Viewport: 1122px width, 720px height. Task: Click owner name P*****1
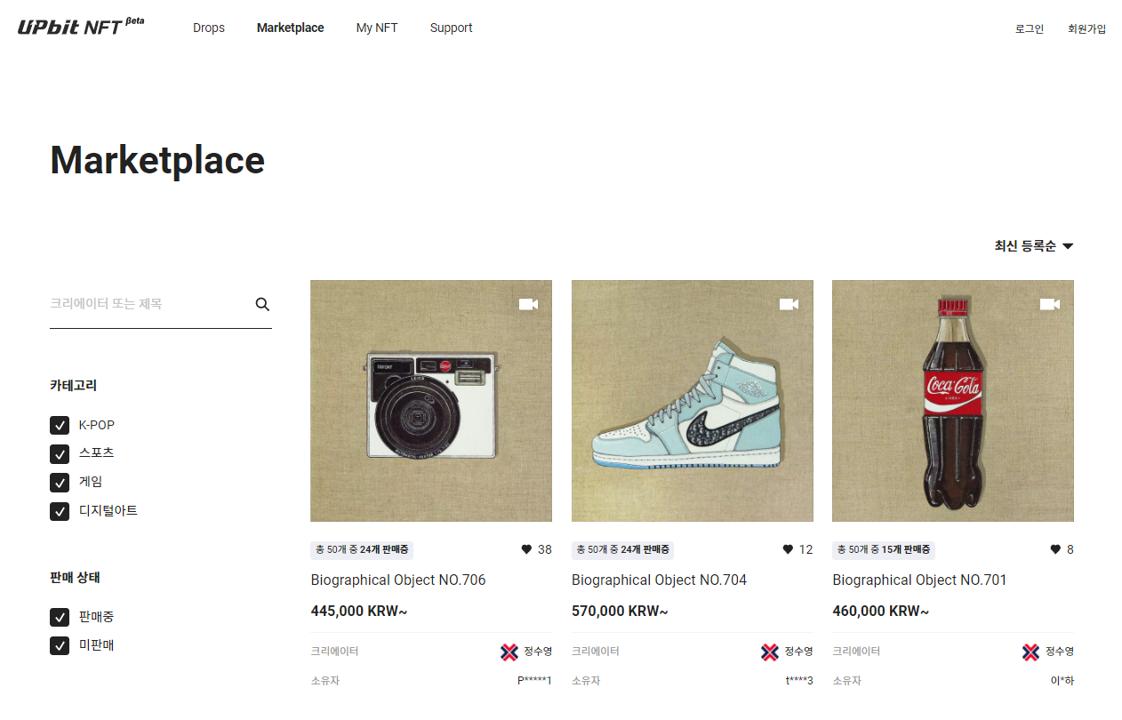click(x=534, y=681)
